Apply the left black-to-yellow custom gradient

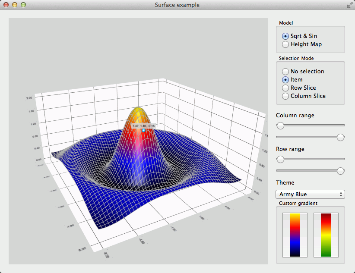pos(295,235)
